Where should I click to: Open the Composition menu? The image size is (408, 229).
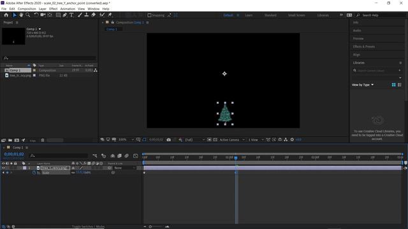27,9
